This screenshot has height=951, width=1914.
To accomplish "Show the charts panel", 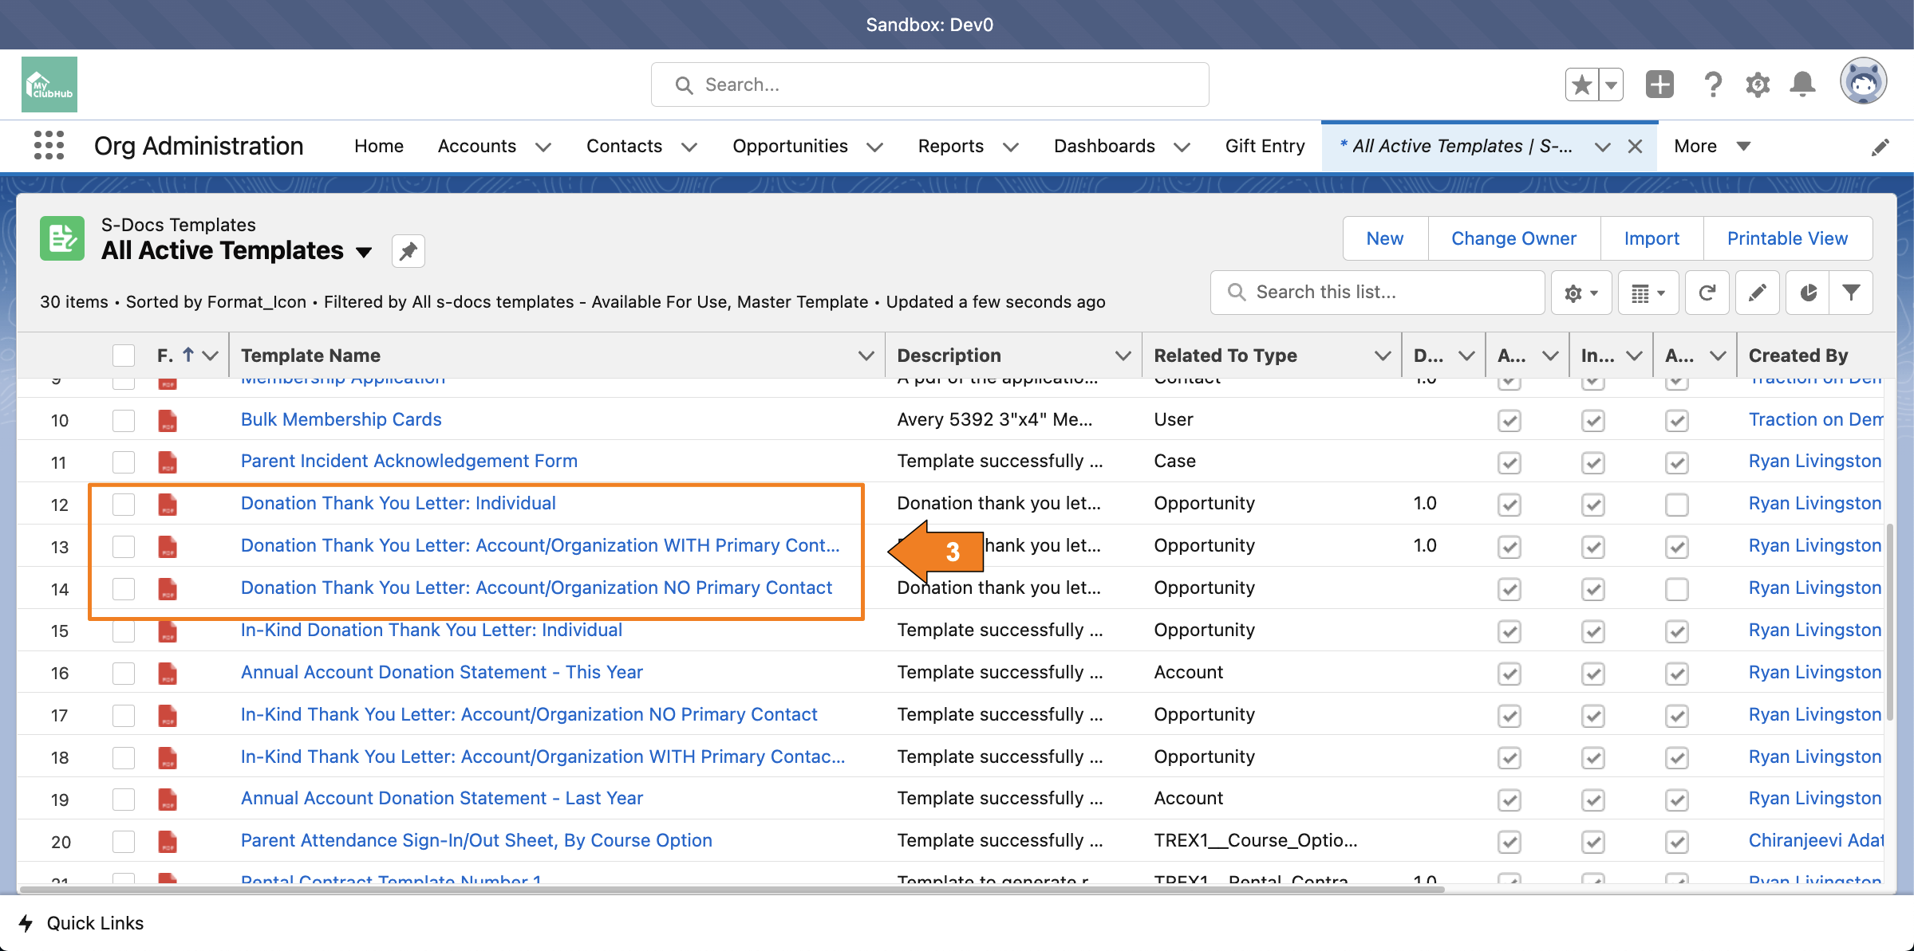I will (1808, 293).
